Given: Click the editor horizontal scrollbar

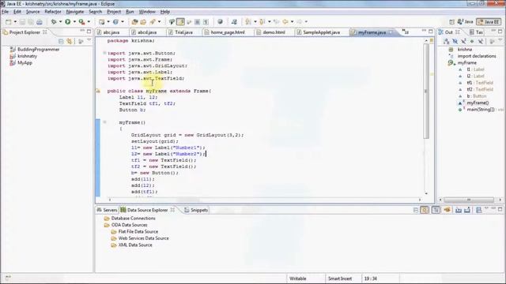Looking at the screenshot, I should click(265, 200).
